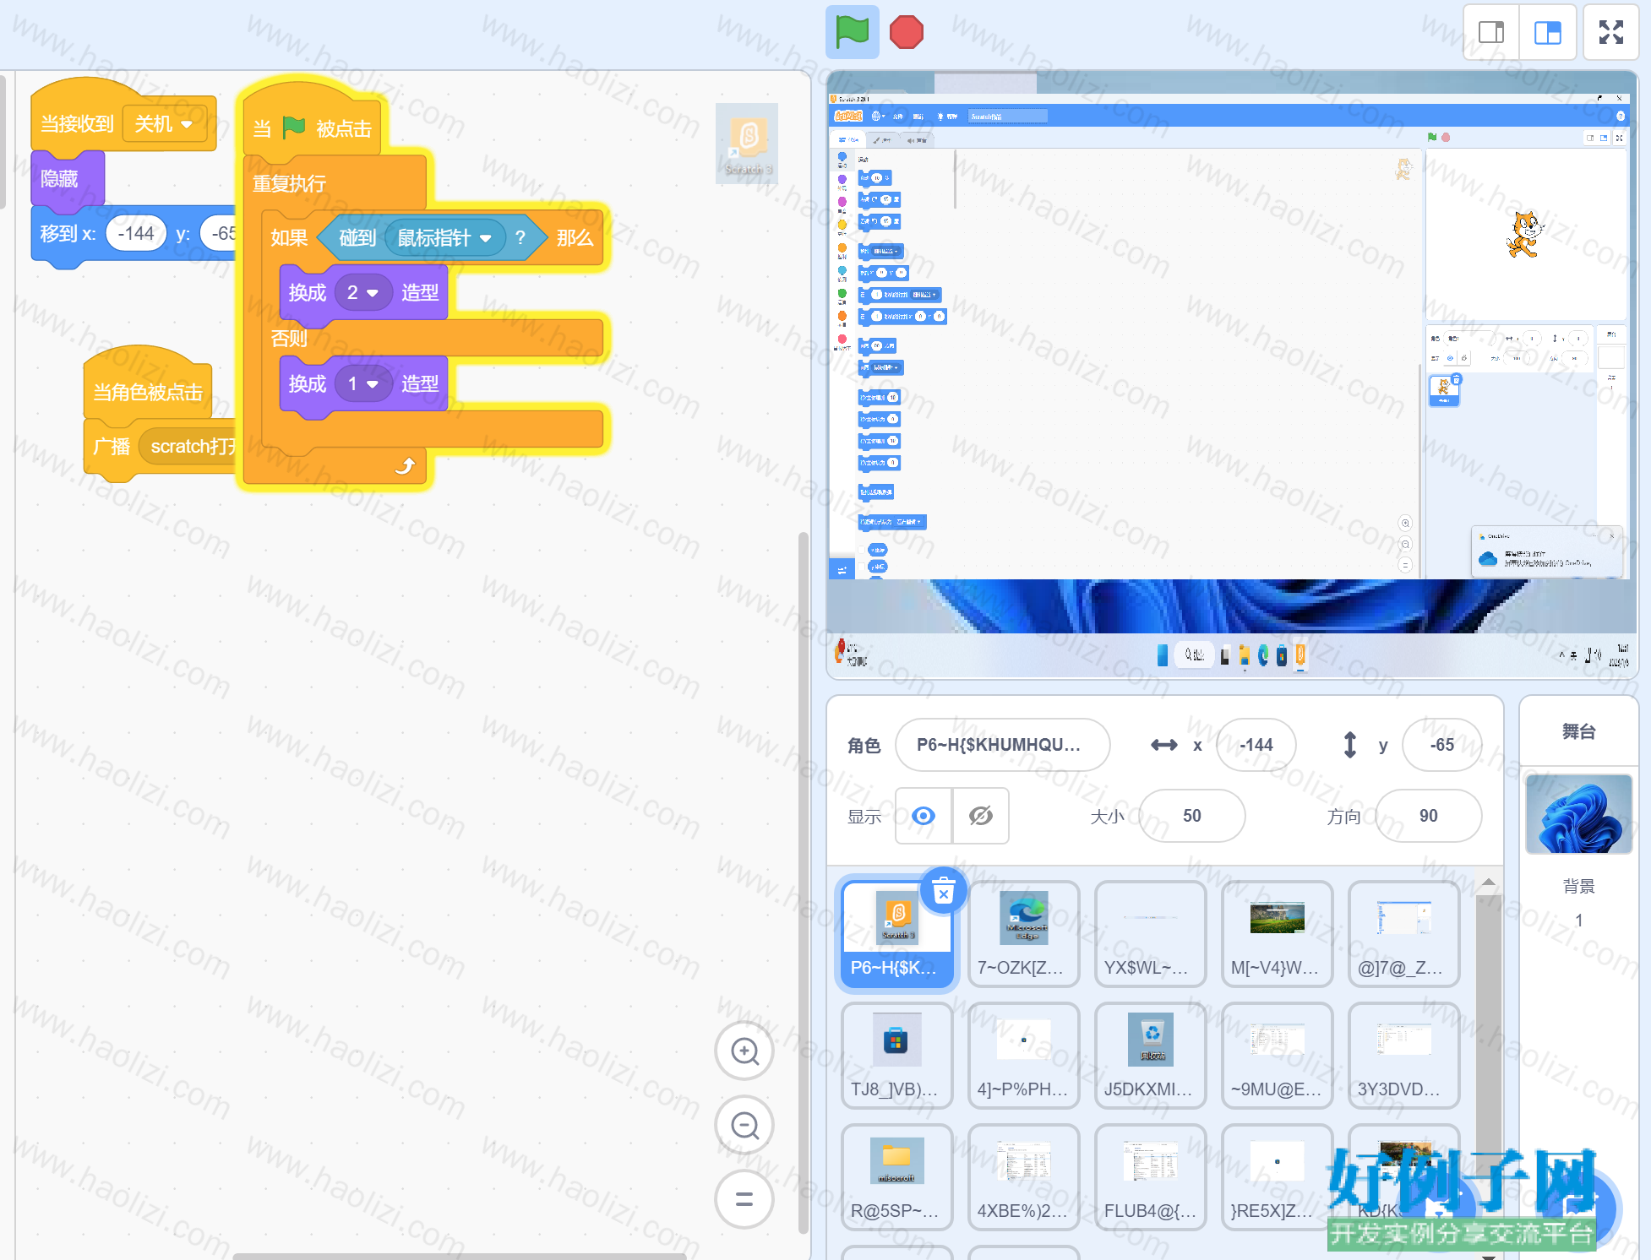The height and width of the screenshot is (1260, 1651).
Task: Click the 舞台 stage panel header
Action: pos(1578,731)
